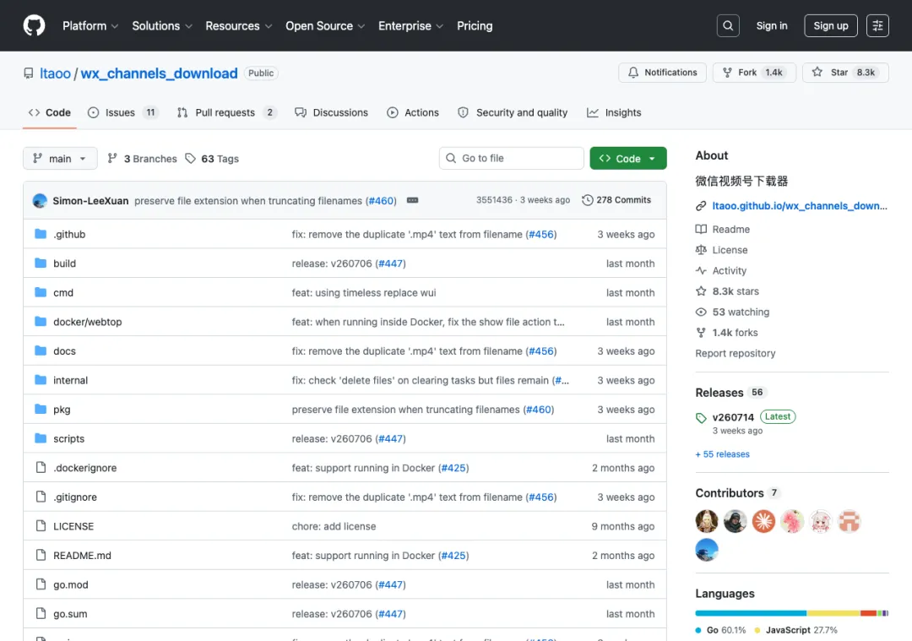The image size is (912, 641).
Task: Click Simon-LeeXuan avatar in commit row
Action: pyautogui.click(x=41, y=201)
